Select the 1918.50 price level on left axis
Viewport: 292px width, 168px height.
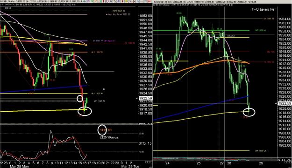146,109
